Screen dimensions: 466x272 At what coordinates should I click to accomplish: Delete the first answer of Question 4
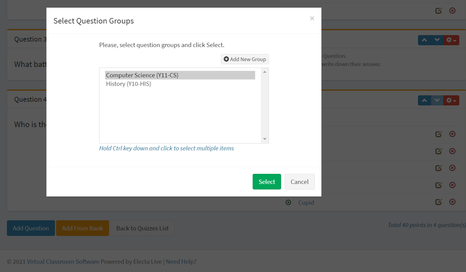tap(452, 134)
